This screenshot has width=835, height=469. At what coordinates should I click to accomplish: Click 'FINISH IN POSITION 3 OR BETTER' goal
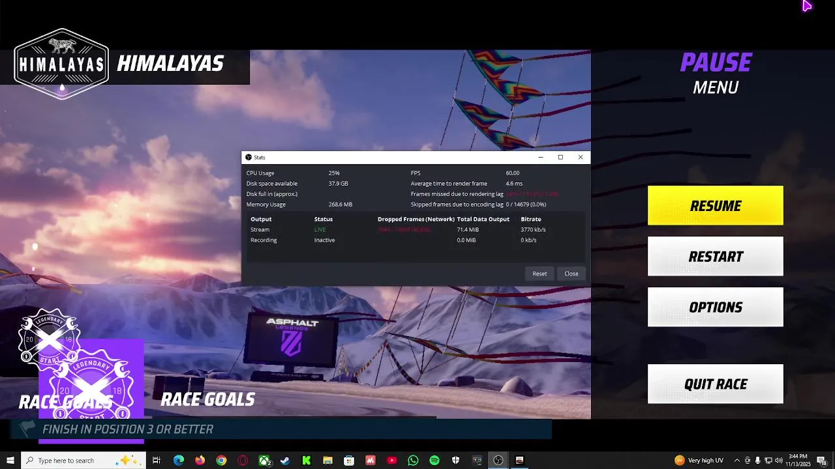pos(128,429)
